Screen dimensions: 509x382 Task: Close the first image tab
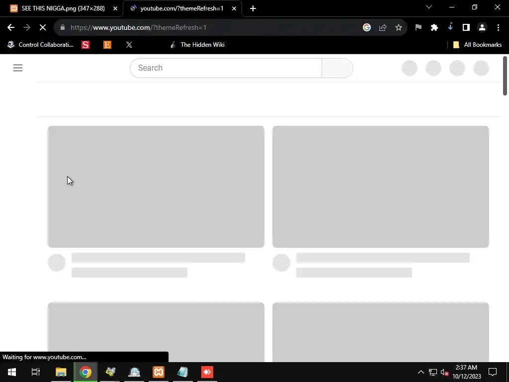pyautogui.click(x=115, y=8)
